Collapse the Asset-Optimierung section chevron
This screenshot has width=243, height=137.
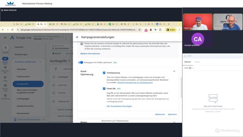(x=174, y=71)
